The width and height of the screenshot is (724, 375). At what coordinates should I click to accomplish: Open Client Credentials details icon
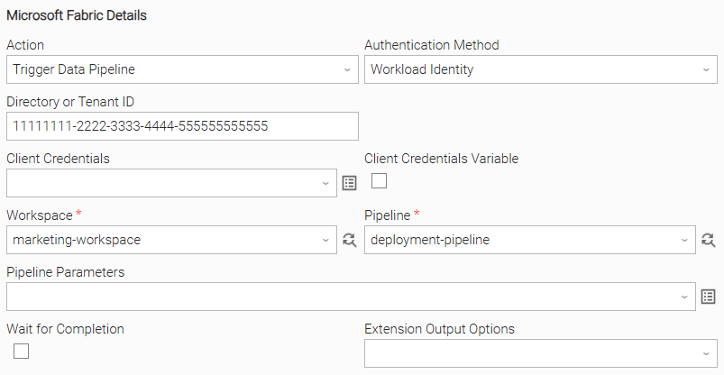pos(349,183)
